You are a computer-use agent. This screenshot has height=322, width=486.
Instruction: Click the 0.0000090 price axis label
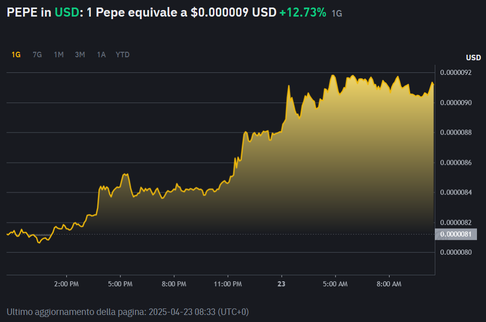click(456, 102)
